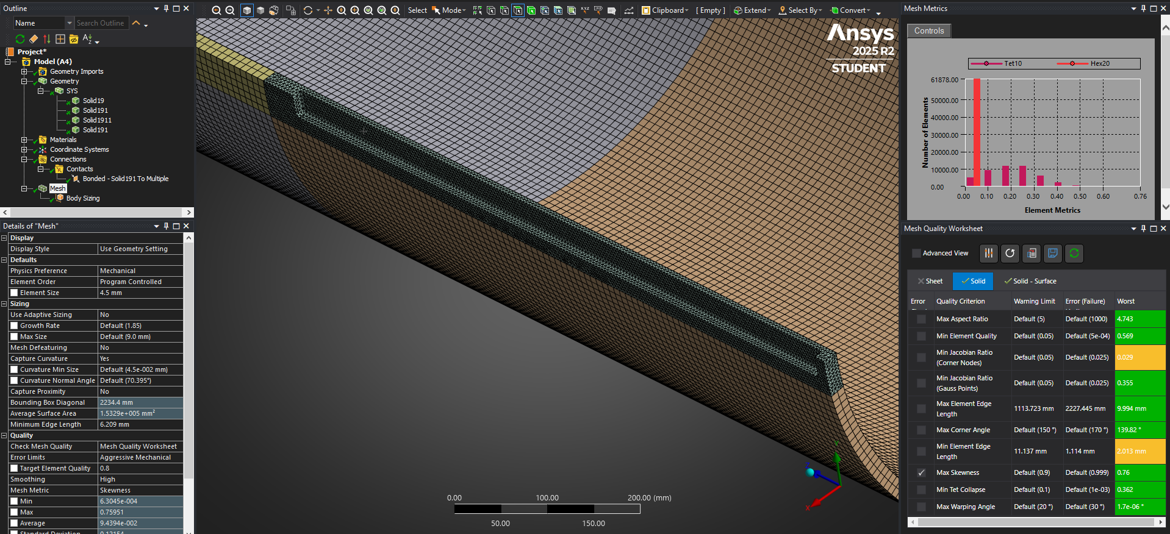Screen dimensions: 1170x534
Task: Click the orange Min Jacobian Ratio Corner Nodes worst cell
Action: [1140, 357]
